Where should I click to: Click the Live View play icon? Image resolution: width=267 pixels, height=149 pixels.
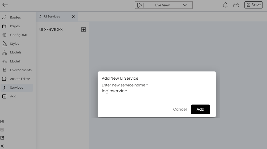pyautogui.click(x=139, y=5)
